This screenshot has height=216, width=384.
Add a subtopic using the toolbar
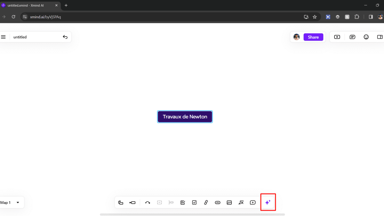(x=132, y=203)
